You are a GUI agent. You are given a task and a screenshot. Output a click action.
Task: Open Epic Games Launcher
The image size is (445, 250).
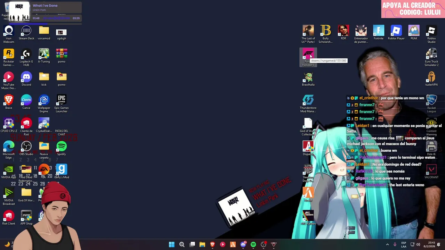(x=62, y=104)
